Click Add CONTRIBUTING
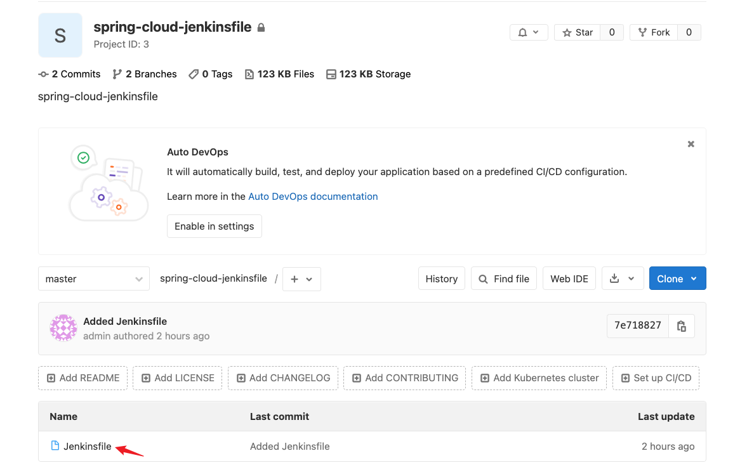Image resolution: width=754 pixels, height=465 pixels. [x=405, y=378]
